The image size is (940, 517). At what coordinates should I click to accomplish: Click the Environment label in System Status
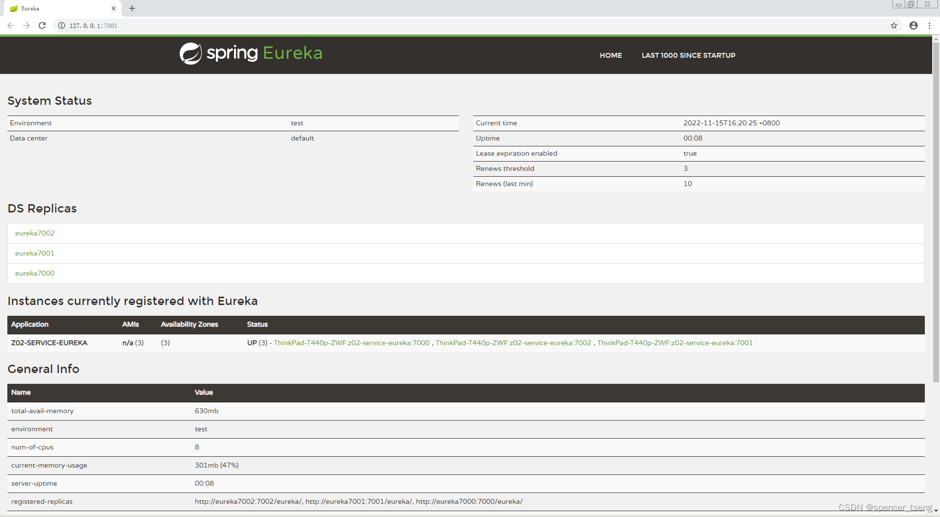click(x=31, y=123)
